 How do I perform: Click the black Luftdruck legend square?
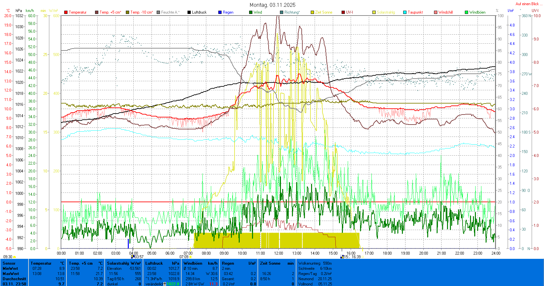(189, 12)
